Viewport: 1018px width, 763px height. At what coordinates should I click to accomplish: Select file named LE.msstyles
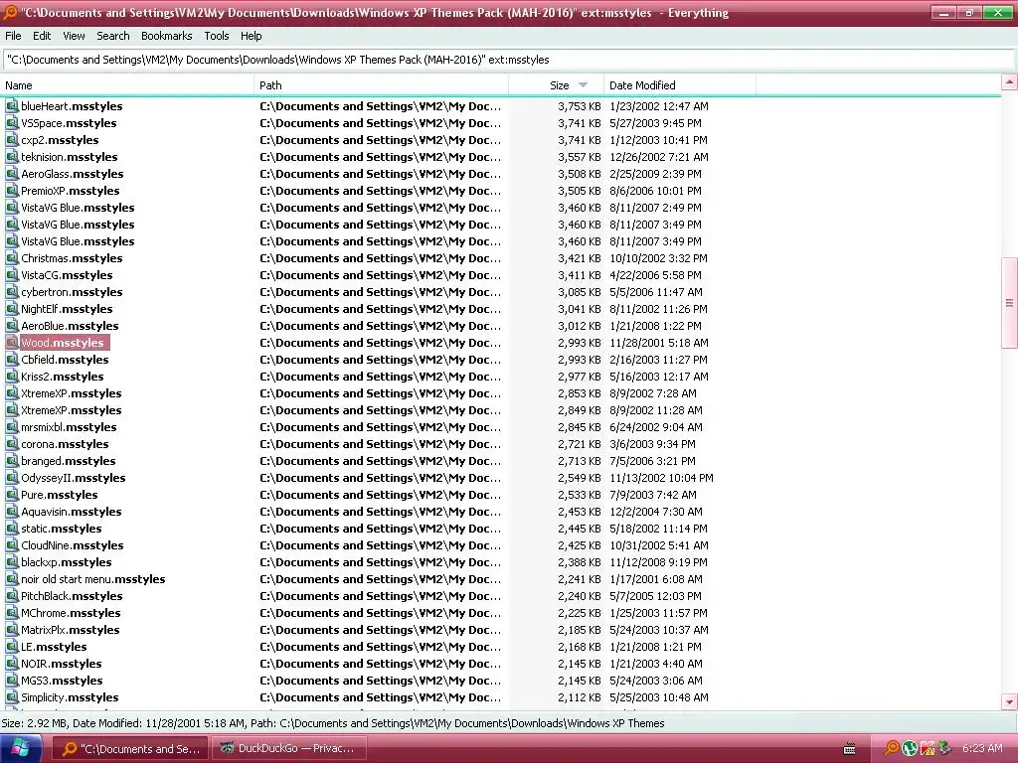coord(54,646)
